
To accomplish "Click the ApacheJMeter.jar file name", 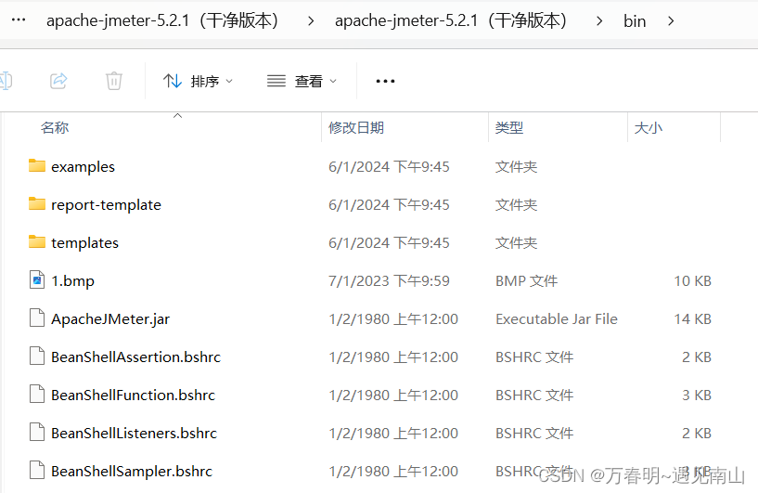I will 110,319.
